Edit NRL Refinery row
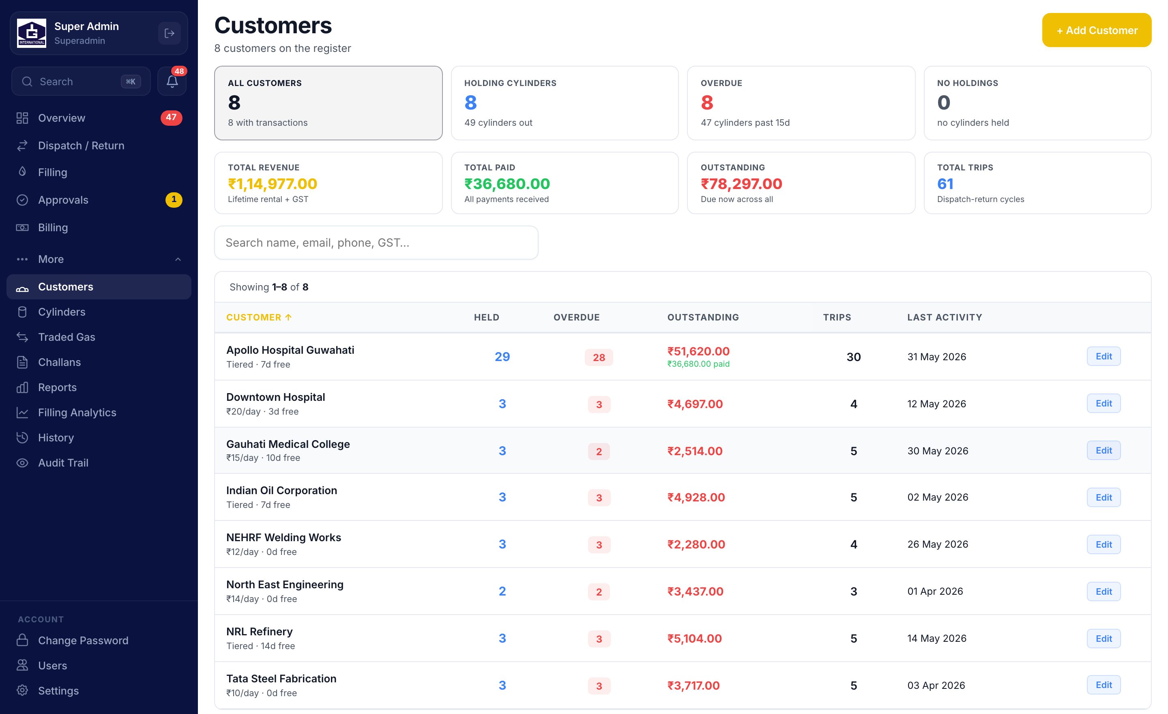The image size is (1168, 714). click(1104, 638)
